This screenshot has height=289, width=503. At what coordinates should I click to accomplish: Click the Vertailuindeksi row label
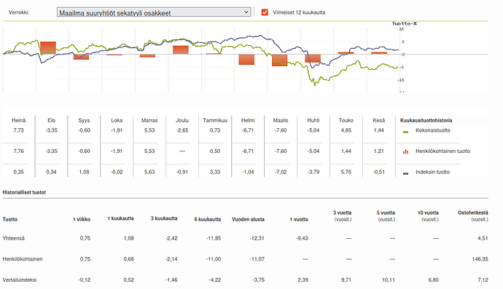point(20,280)
